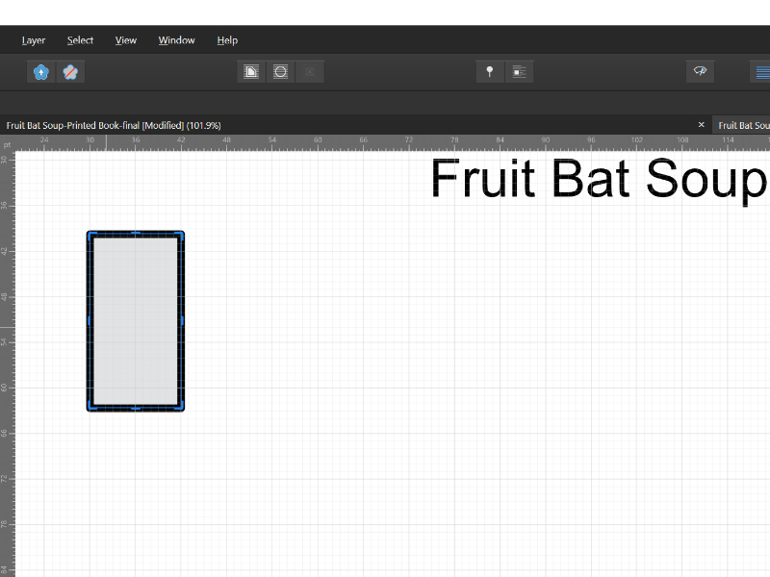Close the Fruit Bat Soup-Printed Book-final tab
The image size is (770, 577).
702,125
